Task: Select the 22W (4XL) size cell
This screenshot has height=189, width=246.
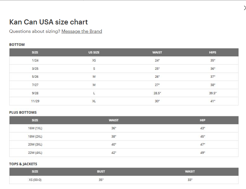Action: 35,153
